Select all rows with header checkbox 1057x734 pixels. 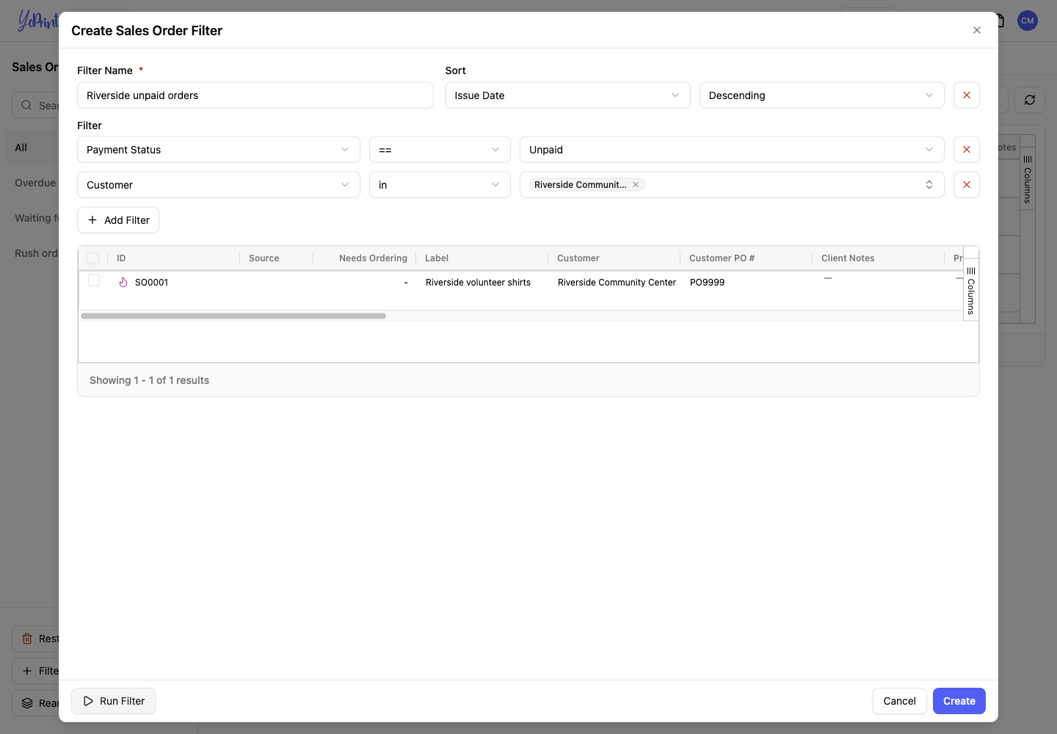93,258
